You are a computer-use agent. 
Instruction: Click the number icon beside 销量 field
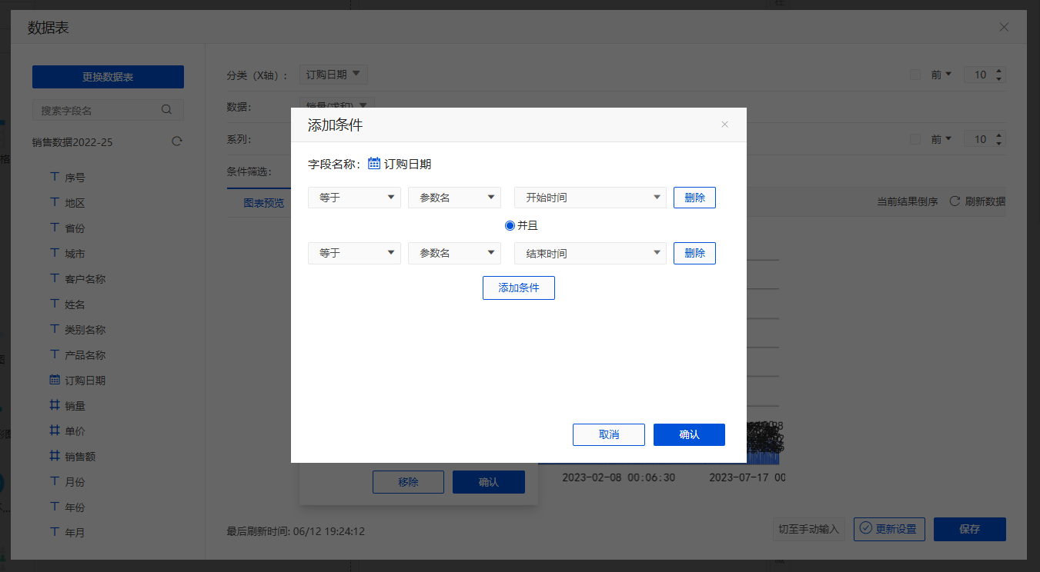coord(55,405)
